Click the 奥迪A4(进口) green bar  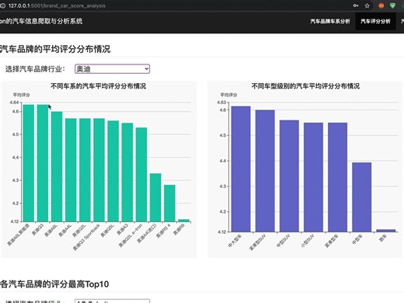[x=155, y=197]
